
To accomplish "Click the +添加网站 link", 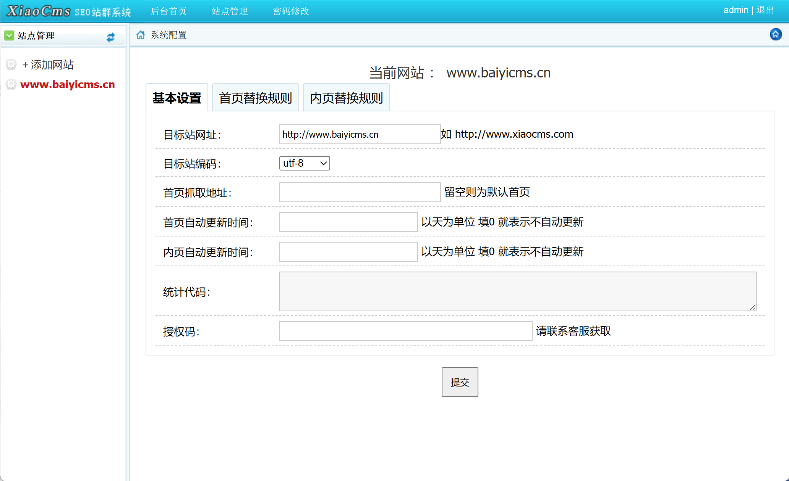I will click(x=48, y=64).
